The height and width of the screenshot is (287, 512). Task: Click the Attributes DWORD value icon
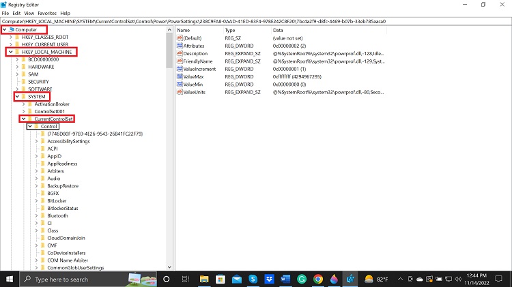[x=179, y=46]
